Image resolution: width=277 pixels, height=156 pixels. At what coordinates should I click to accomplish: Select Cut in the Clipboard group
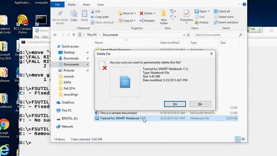tap(96, 11)
